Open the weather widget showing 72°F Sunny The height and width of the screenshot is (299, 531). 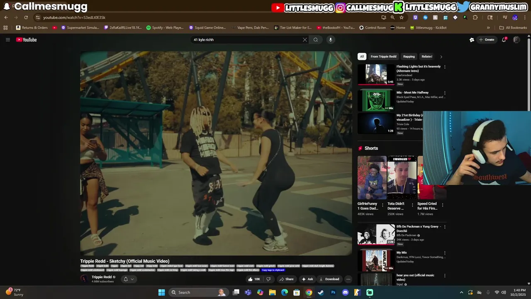[x=15, y=292]
